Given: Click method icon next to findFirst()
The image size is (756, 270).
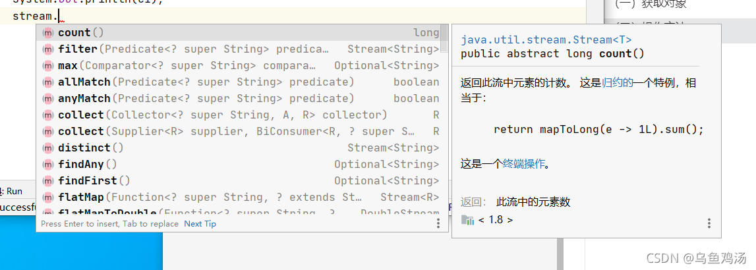Looking at the screenshot, I should (x=48, y=181).
